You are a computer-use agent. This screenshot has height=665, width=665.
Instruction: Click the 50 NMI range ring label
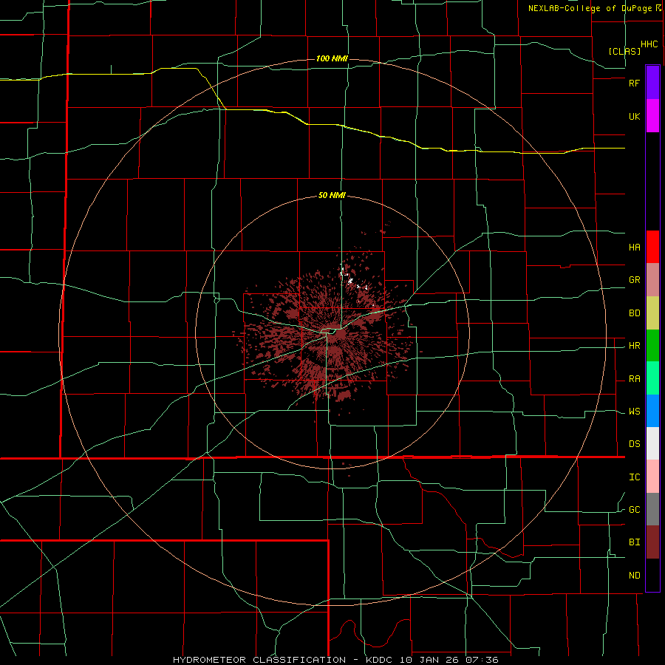click(332, 195)
